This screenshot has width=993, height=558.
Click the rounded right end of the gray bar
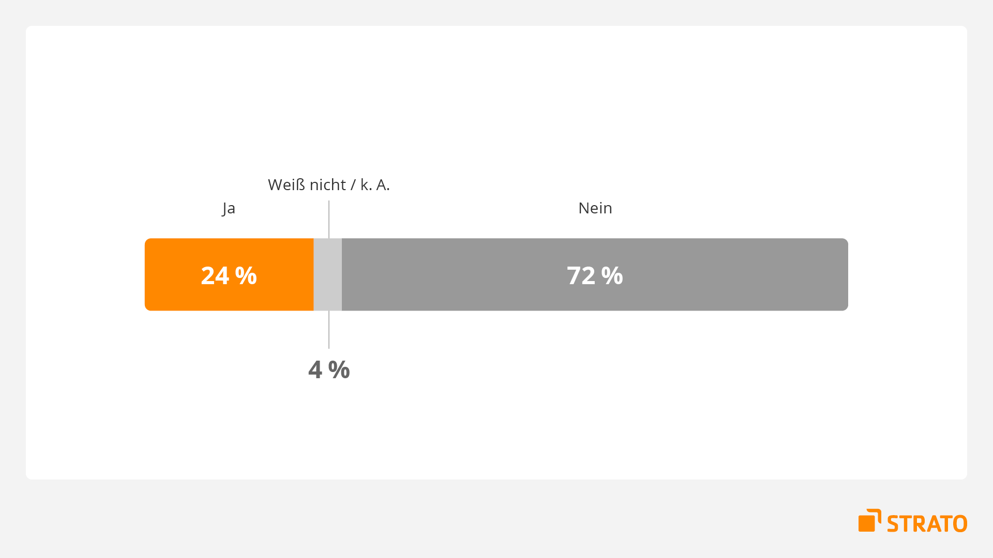pos(845,274)
